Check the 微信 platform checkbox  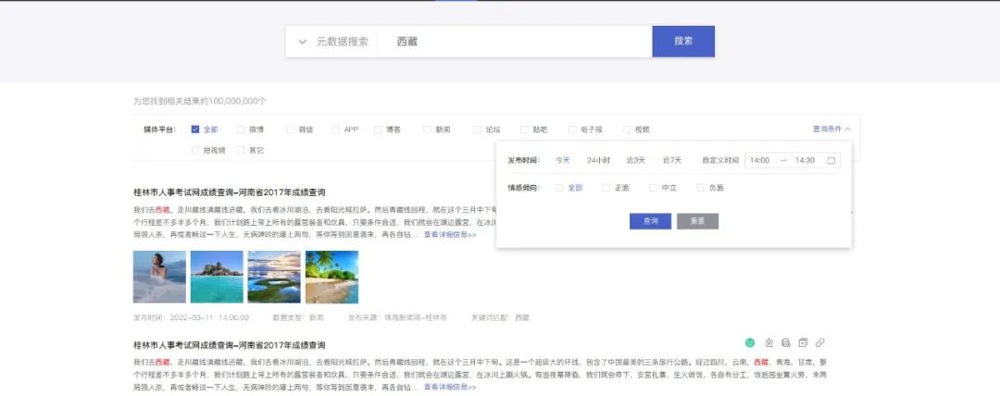(x=290, y=130)
